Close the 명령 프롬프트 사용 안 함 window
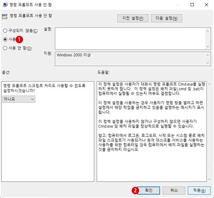 [206, 5]
